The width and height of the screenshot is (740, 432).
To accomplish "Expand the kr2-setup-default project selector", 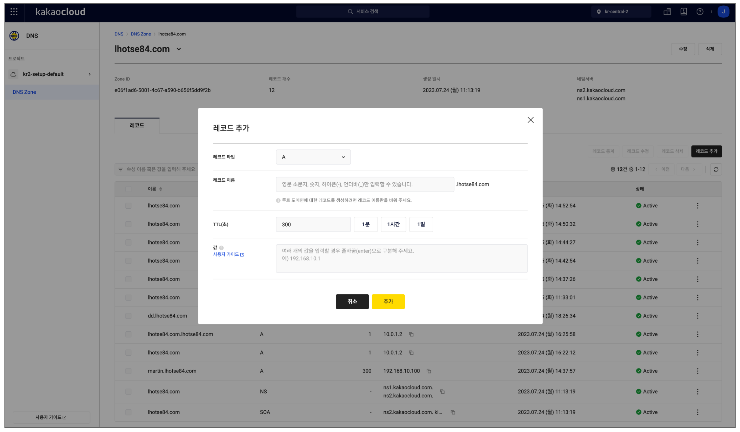I will pyautogui.click(x=89, y=74).
